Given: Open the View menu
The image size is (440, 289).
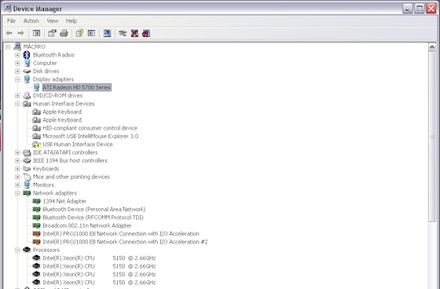Looking at the screenshot, I should coord(53,21).
